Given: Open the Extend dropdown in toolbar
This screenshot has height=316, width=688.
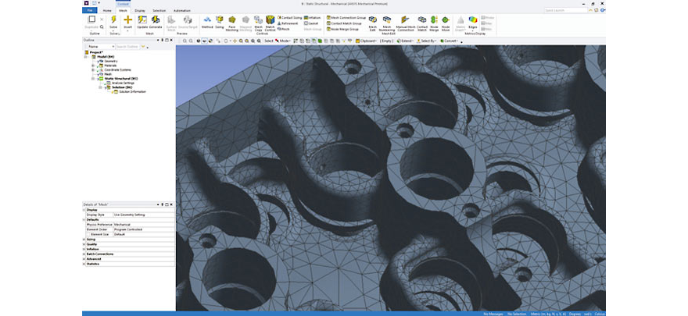Looking at the screenshot, I should point(405,41).
